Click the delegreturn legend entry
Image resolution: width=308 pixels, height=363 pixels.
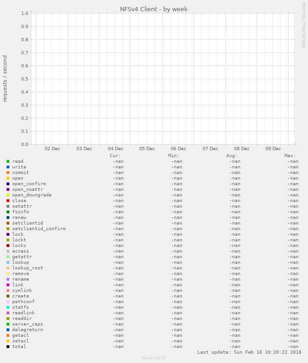27,330
